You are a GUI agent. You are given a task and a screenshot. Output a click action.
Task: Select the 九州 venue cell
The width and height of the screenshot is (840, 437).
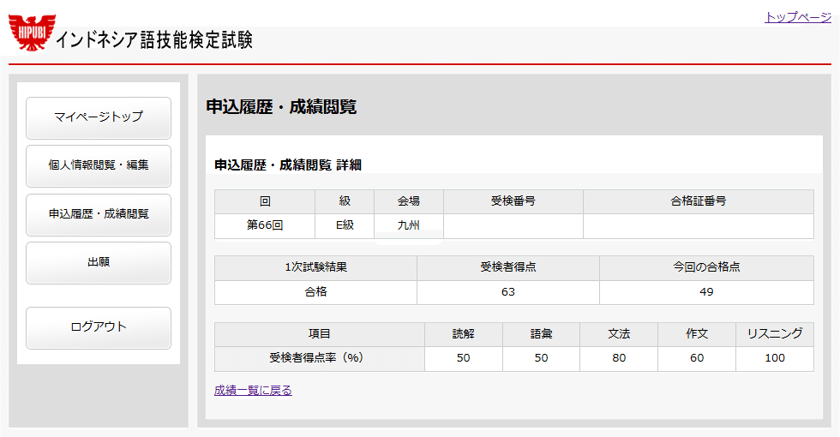click(x=409, y=225)
